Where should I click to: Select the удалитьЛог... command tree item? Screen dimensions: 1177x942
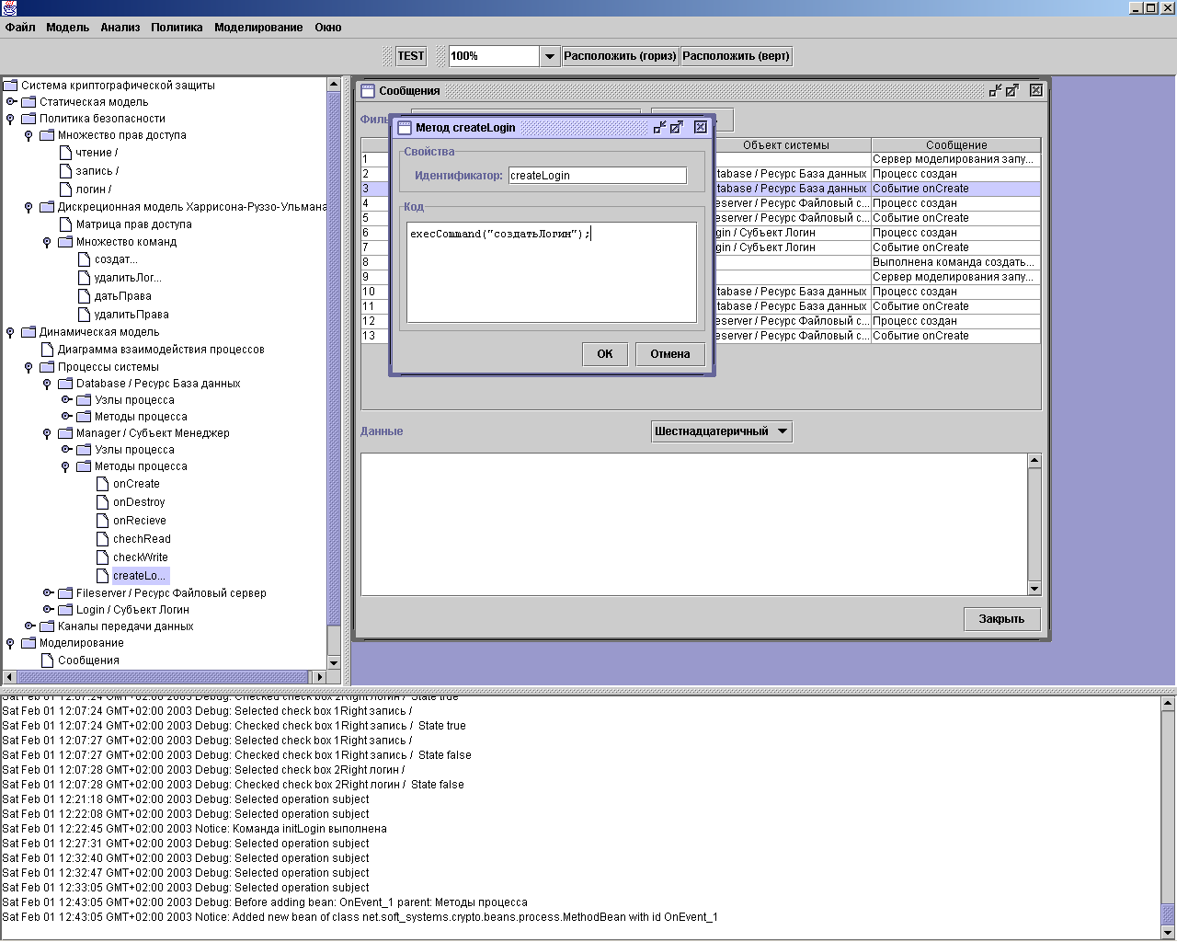[128, 278]
